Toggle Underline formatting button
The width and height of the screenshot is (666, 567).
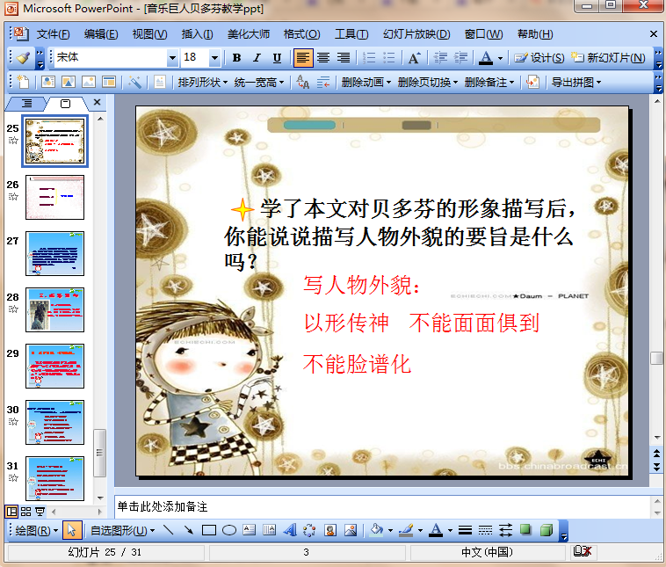coord(277,58)
